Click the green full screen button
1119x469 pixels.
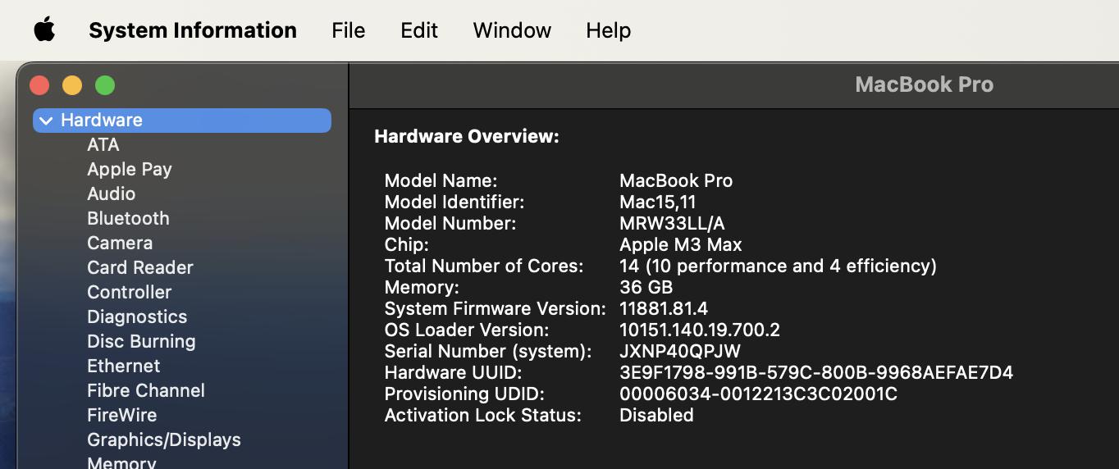(x=105, y=85)
